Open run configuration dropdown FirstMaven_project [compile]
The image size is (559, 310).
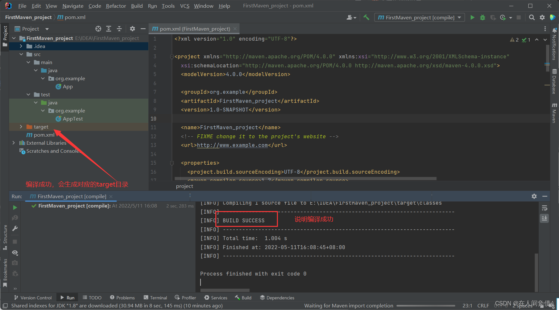tap(419, 17)
